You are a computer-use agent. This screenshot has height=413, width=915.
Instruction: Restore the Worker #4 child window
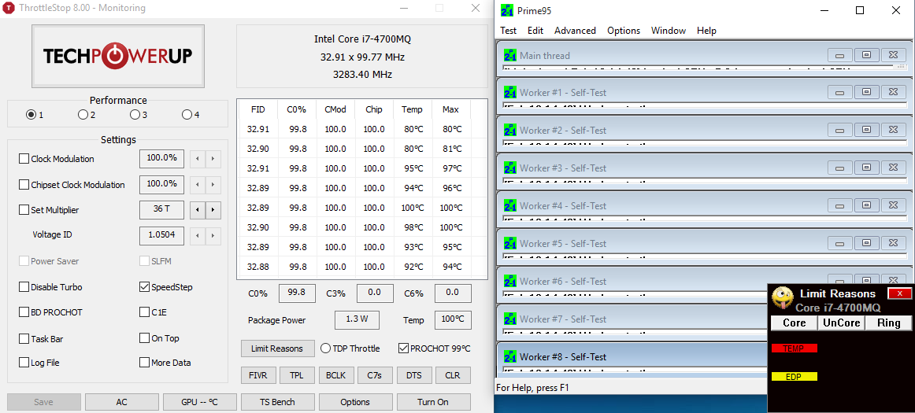(866, 205)
